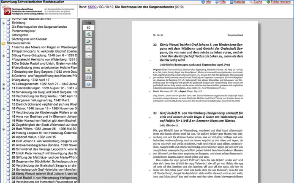This screenshot has width=294, height=183.
Task: Go to the previous page with the green left arrow
Action: coord(89,34)
